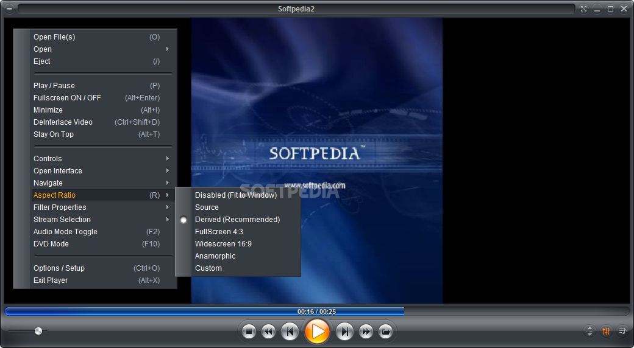
Task: Select DeInterlace Video menu entry
Action: pos(103,122)
